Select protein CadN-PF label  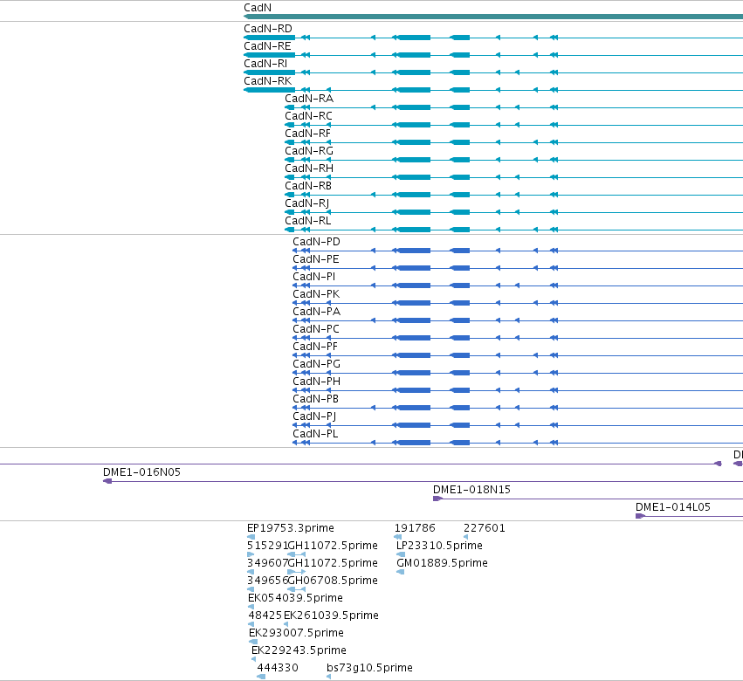(x=315, y=347)
